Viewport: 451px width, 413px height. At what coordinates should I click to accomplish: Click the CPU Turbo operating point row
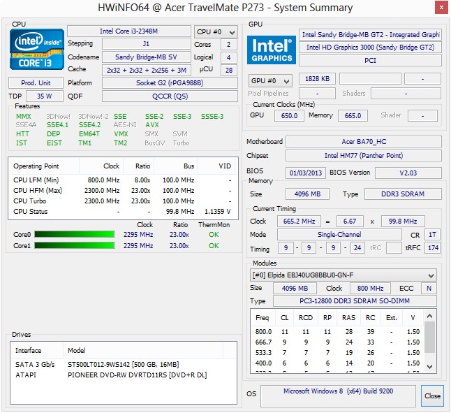pos(123,201)
